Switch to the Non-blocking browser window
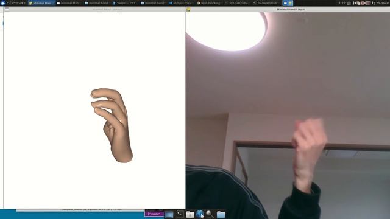 point(210,3)
